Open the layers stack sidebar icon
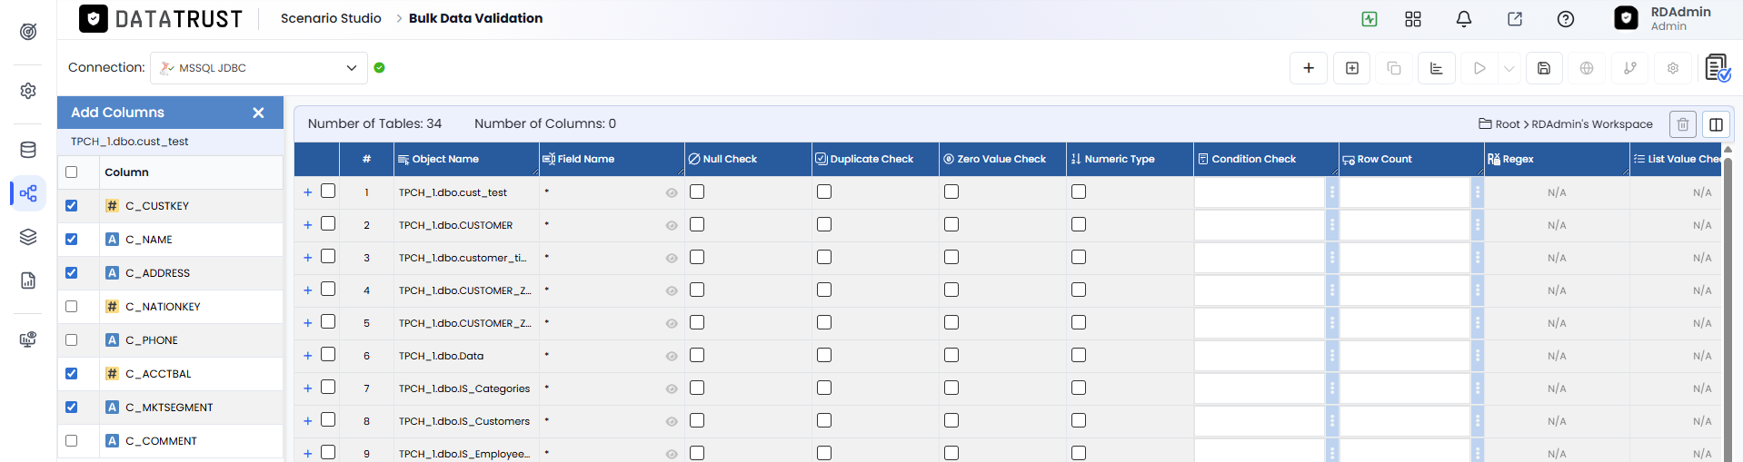Screen dimensions: 1743x462 [28, 237]
